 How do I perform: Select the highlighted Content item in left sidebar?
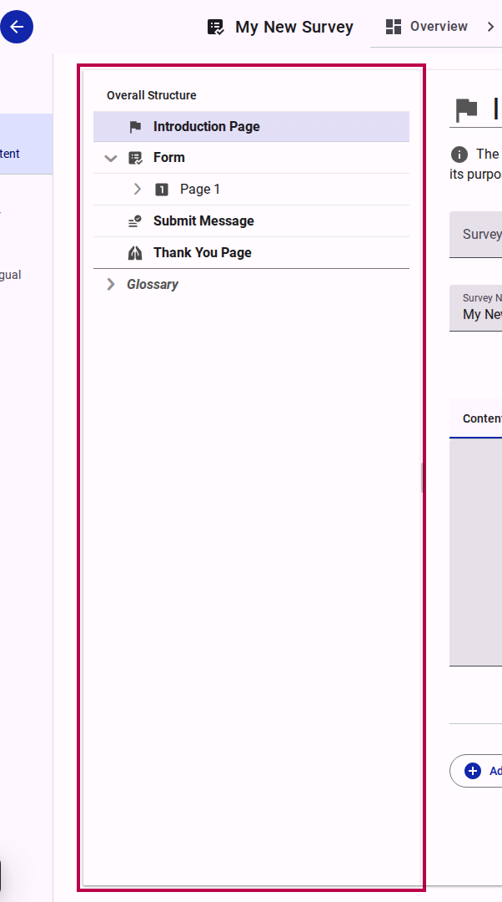coord(27,144)
